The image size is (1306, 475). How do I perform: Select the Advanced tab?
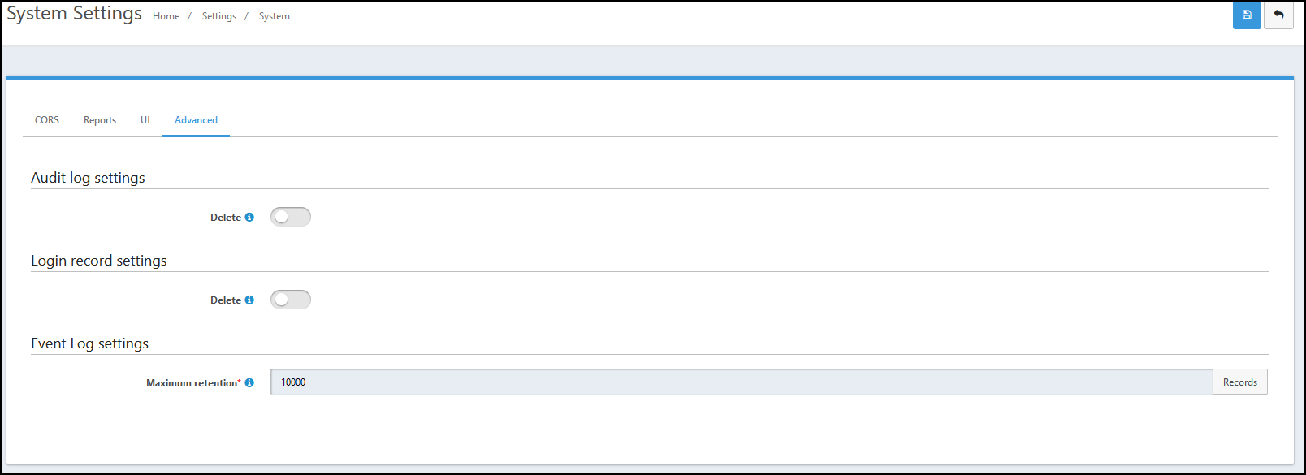click(196, 120)
